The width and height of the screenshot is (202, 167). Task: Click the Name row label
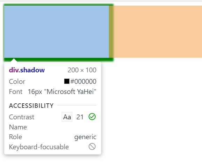18,127
